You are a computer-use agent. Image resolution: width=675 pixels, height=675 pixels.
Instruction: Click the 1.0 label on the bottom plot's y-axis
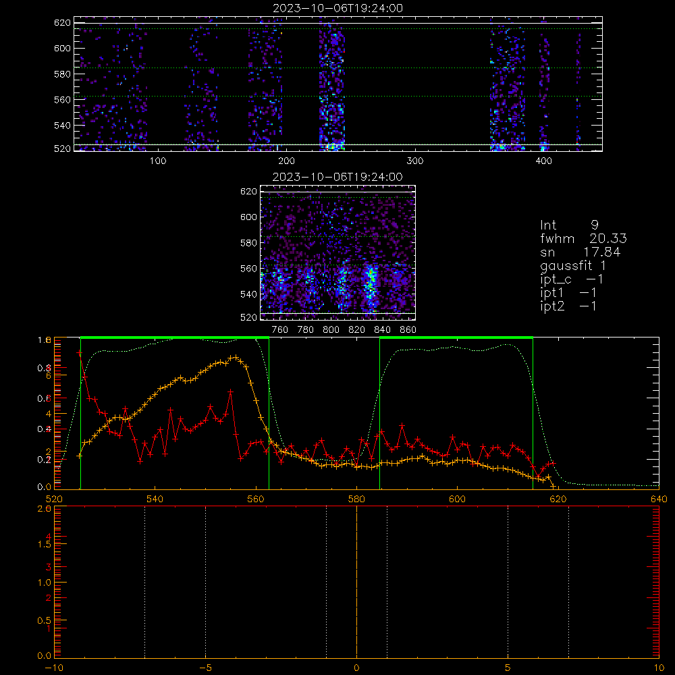tap(45, 583)
